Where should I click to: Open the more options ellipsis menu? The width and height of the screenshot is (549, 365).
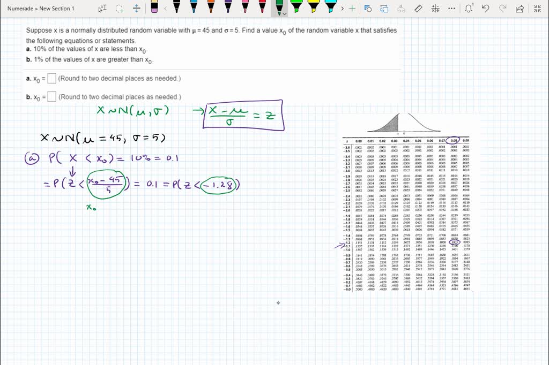pos(451,9)
